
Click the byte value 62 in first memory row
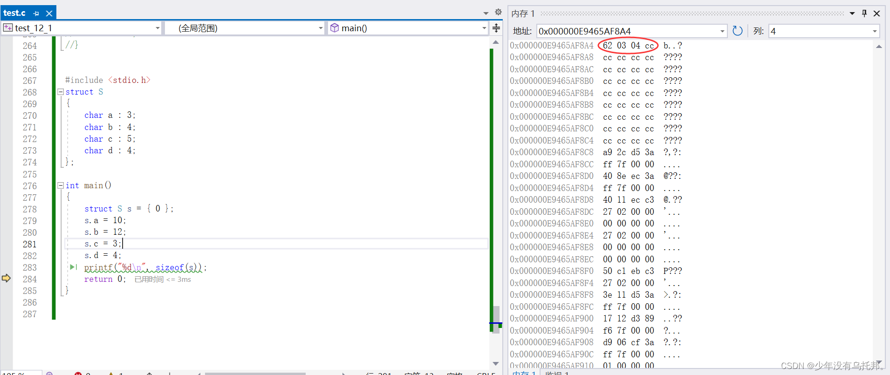608,45
